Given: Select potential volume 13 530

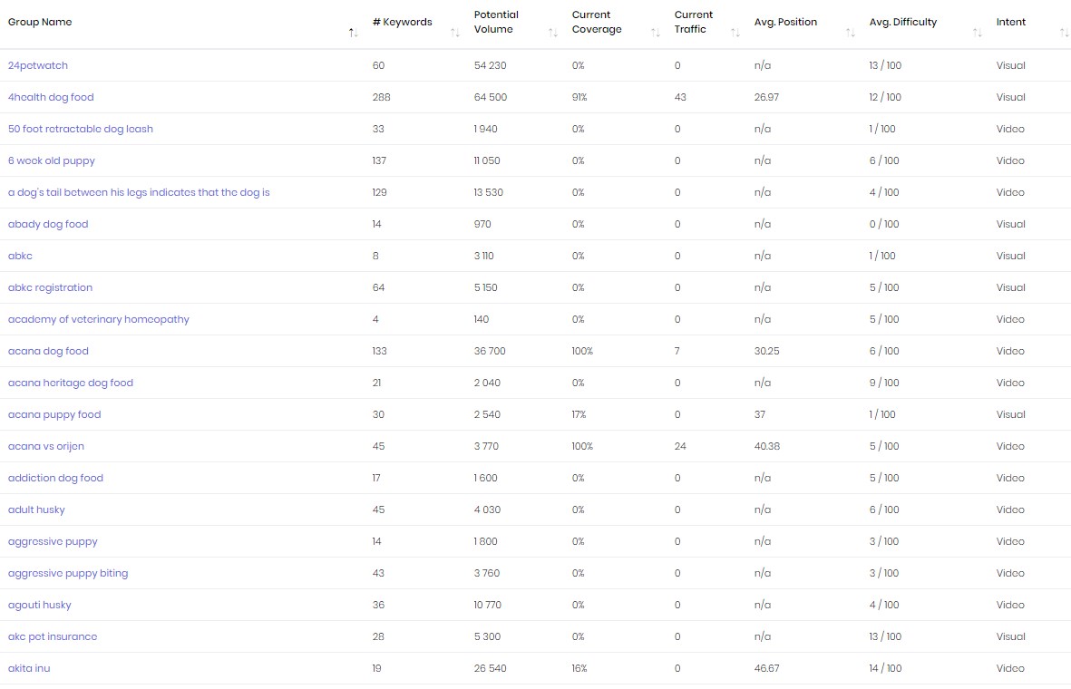Looking at the screenshot, I should pos(489,192).
